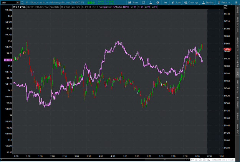Open the Drawings menu
The width and height of the screenshot is (240, 162).
191,2
